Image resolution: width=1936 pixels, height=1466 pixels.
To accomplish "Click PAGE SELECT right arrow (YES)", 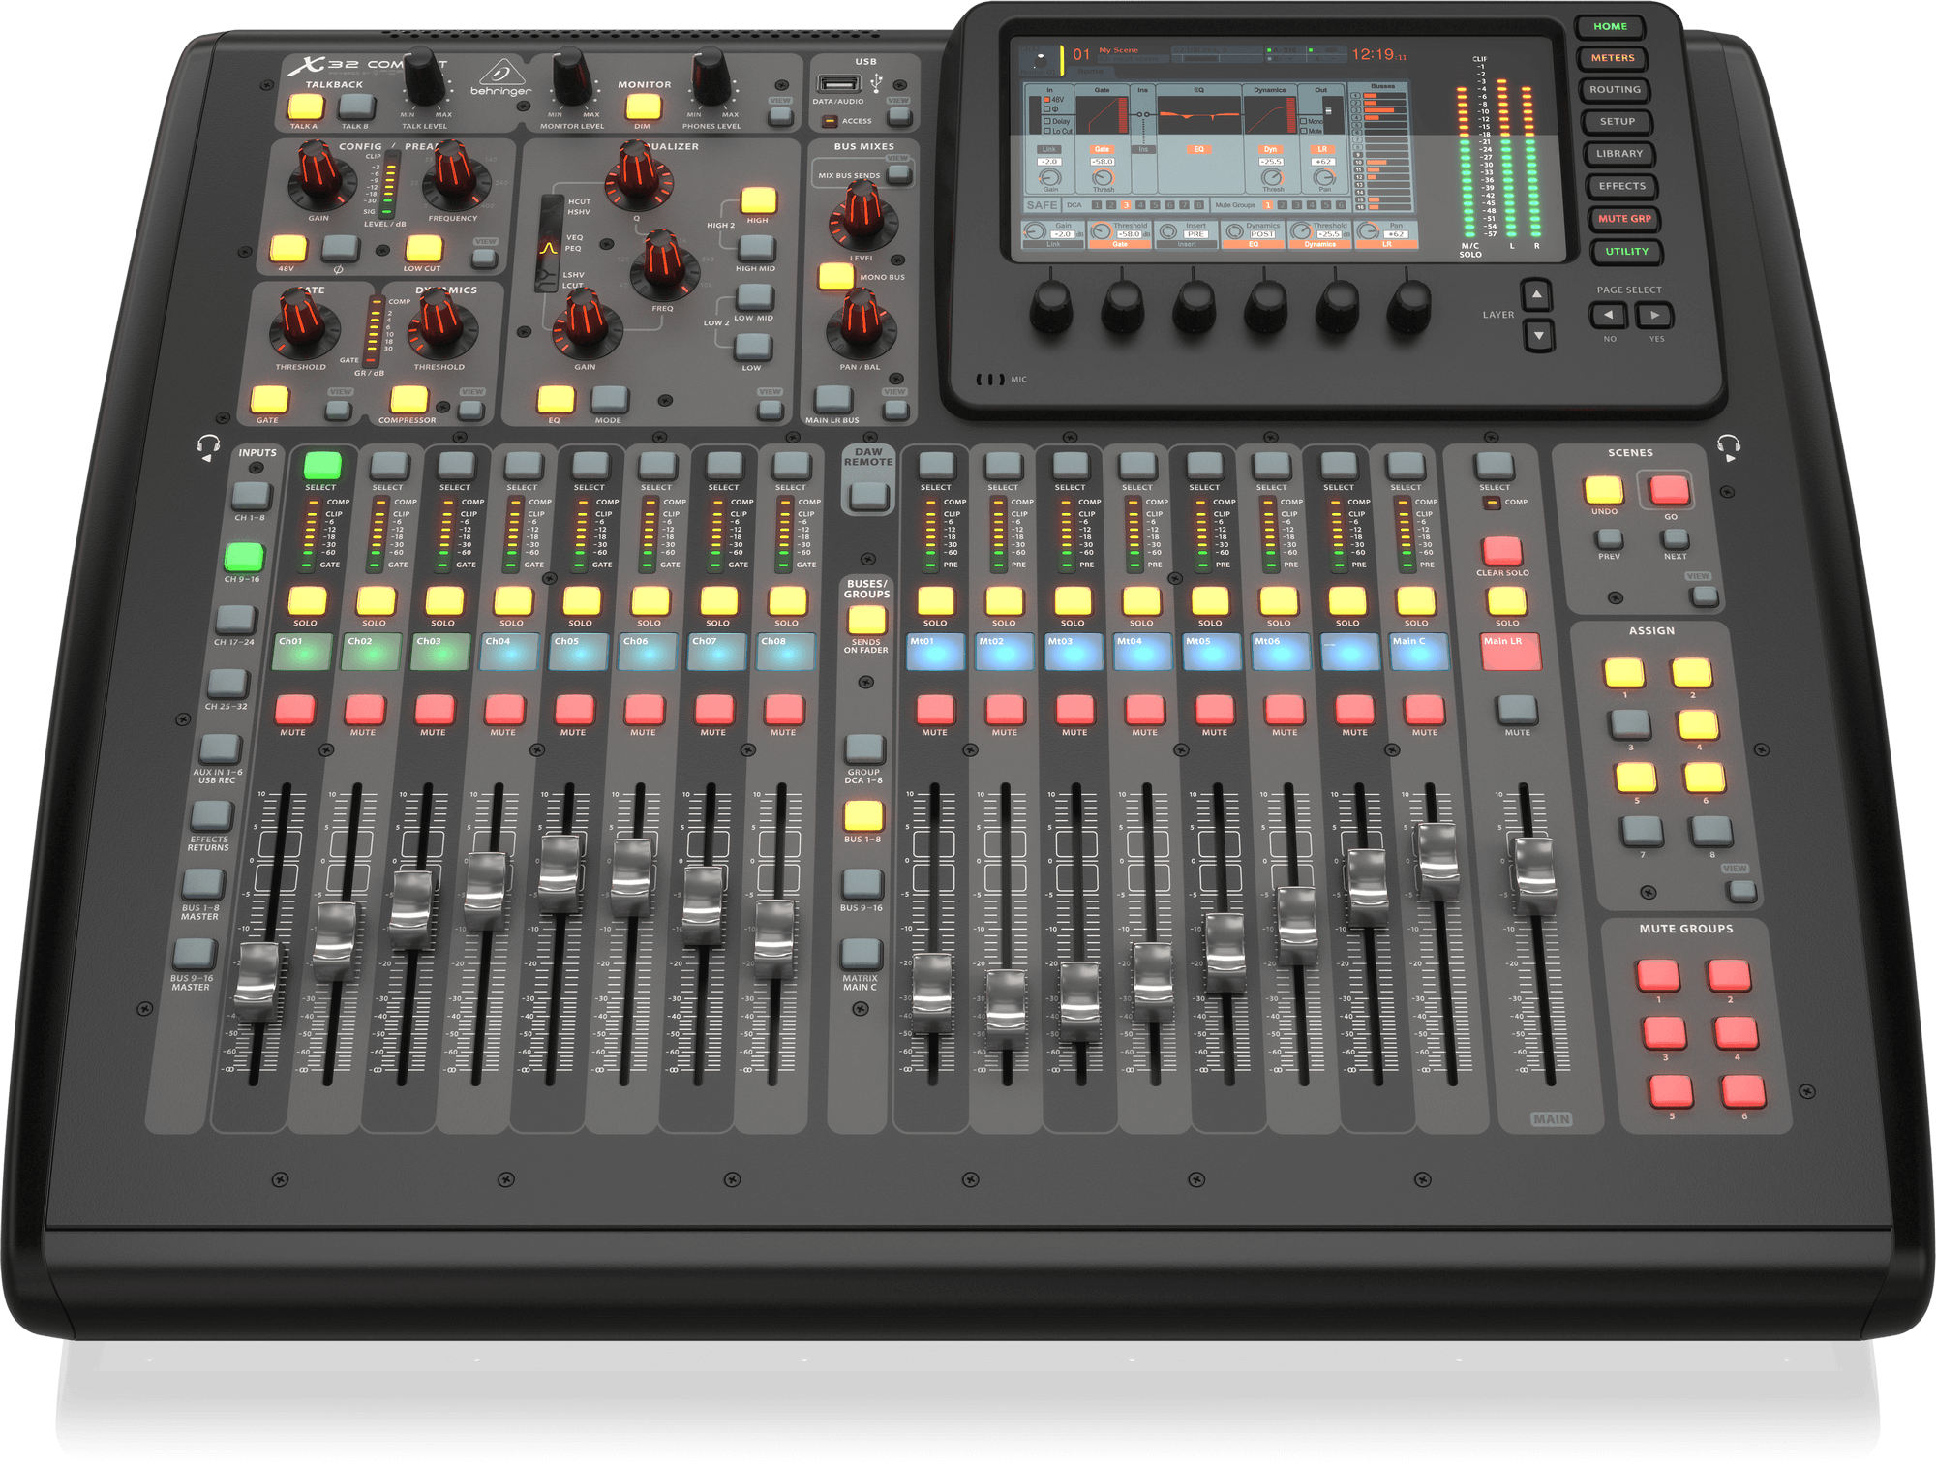I will (x=1654, y=316).
